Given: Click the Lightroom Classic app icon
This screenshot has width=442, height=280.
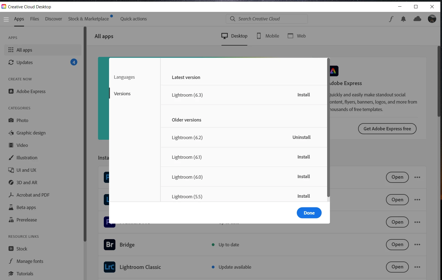Looking at the screenshot, I should point(110,267).
